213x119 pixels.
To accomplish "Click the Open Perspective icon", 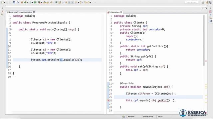I will (203, 2).
